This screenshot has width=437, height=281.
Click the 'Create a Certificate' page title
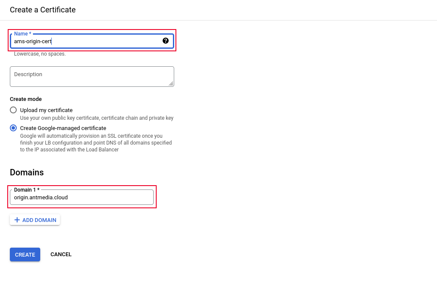[43, 10]
